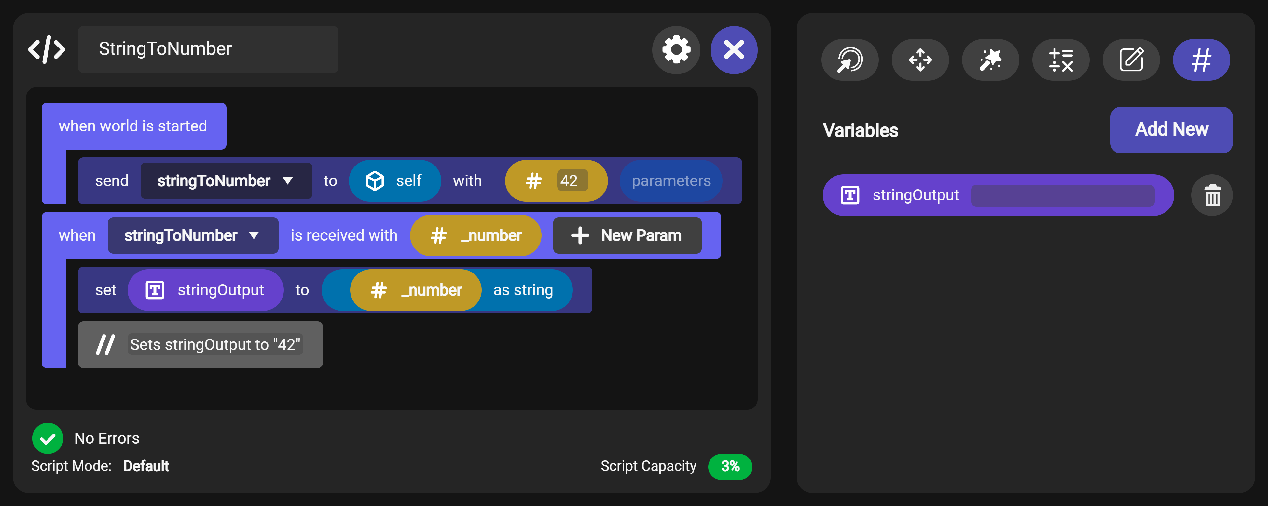Click the self object target pill
Screen dimensions: 1268x506
tap(394, 181)
